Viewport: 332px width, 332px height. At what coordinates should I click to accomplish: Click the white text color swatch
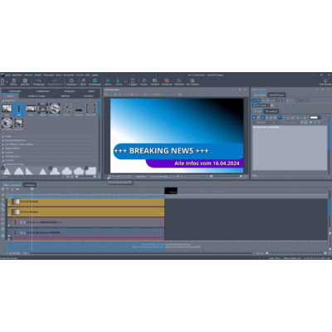(x=314, y=118)
